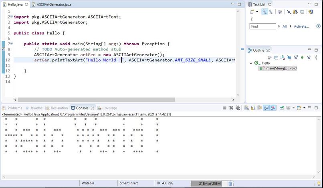
Task: Open Outline view menu (three dots)
Action: [316, 58]
